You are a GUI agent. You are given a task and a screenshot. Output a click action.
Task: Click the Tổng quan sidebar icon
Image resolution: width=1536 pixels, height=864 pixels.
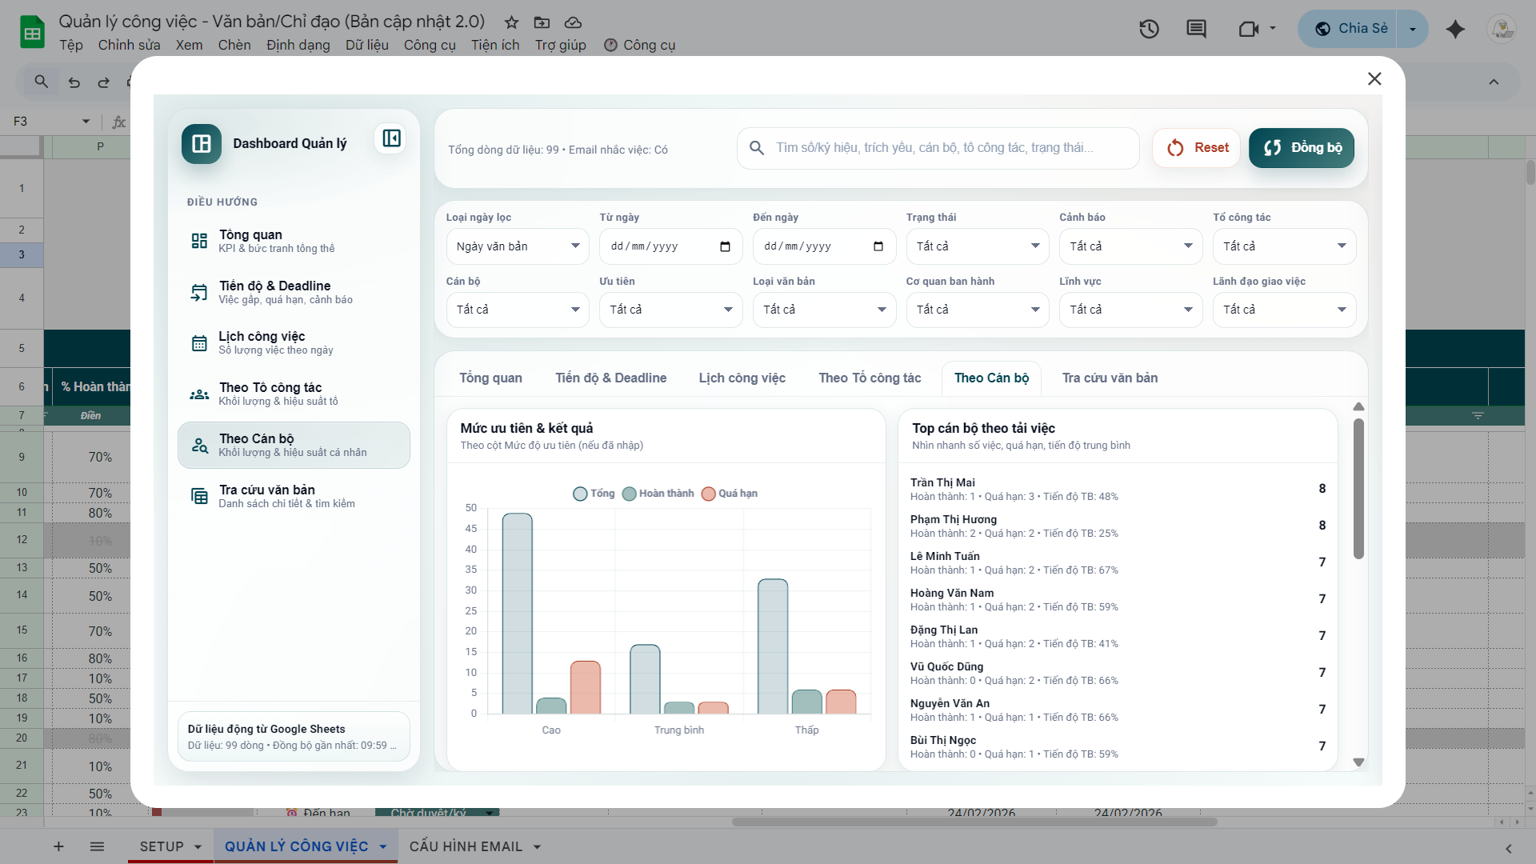tap(199, 241)
